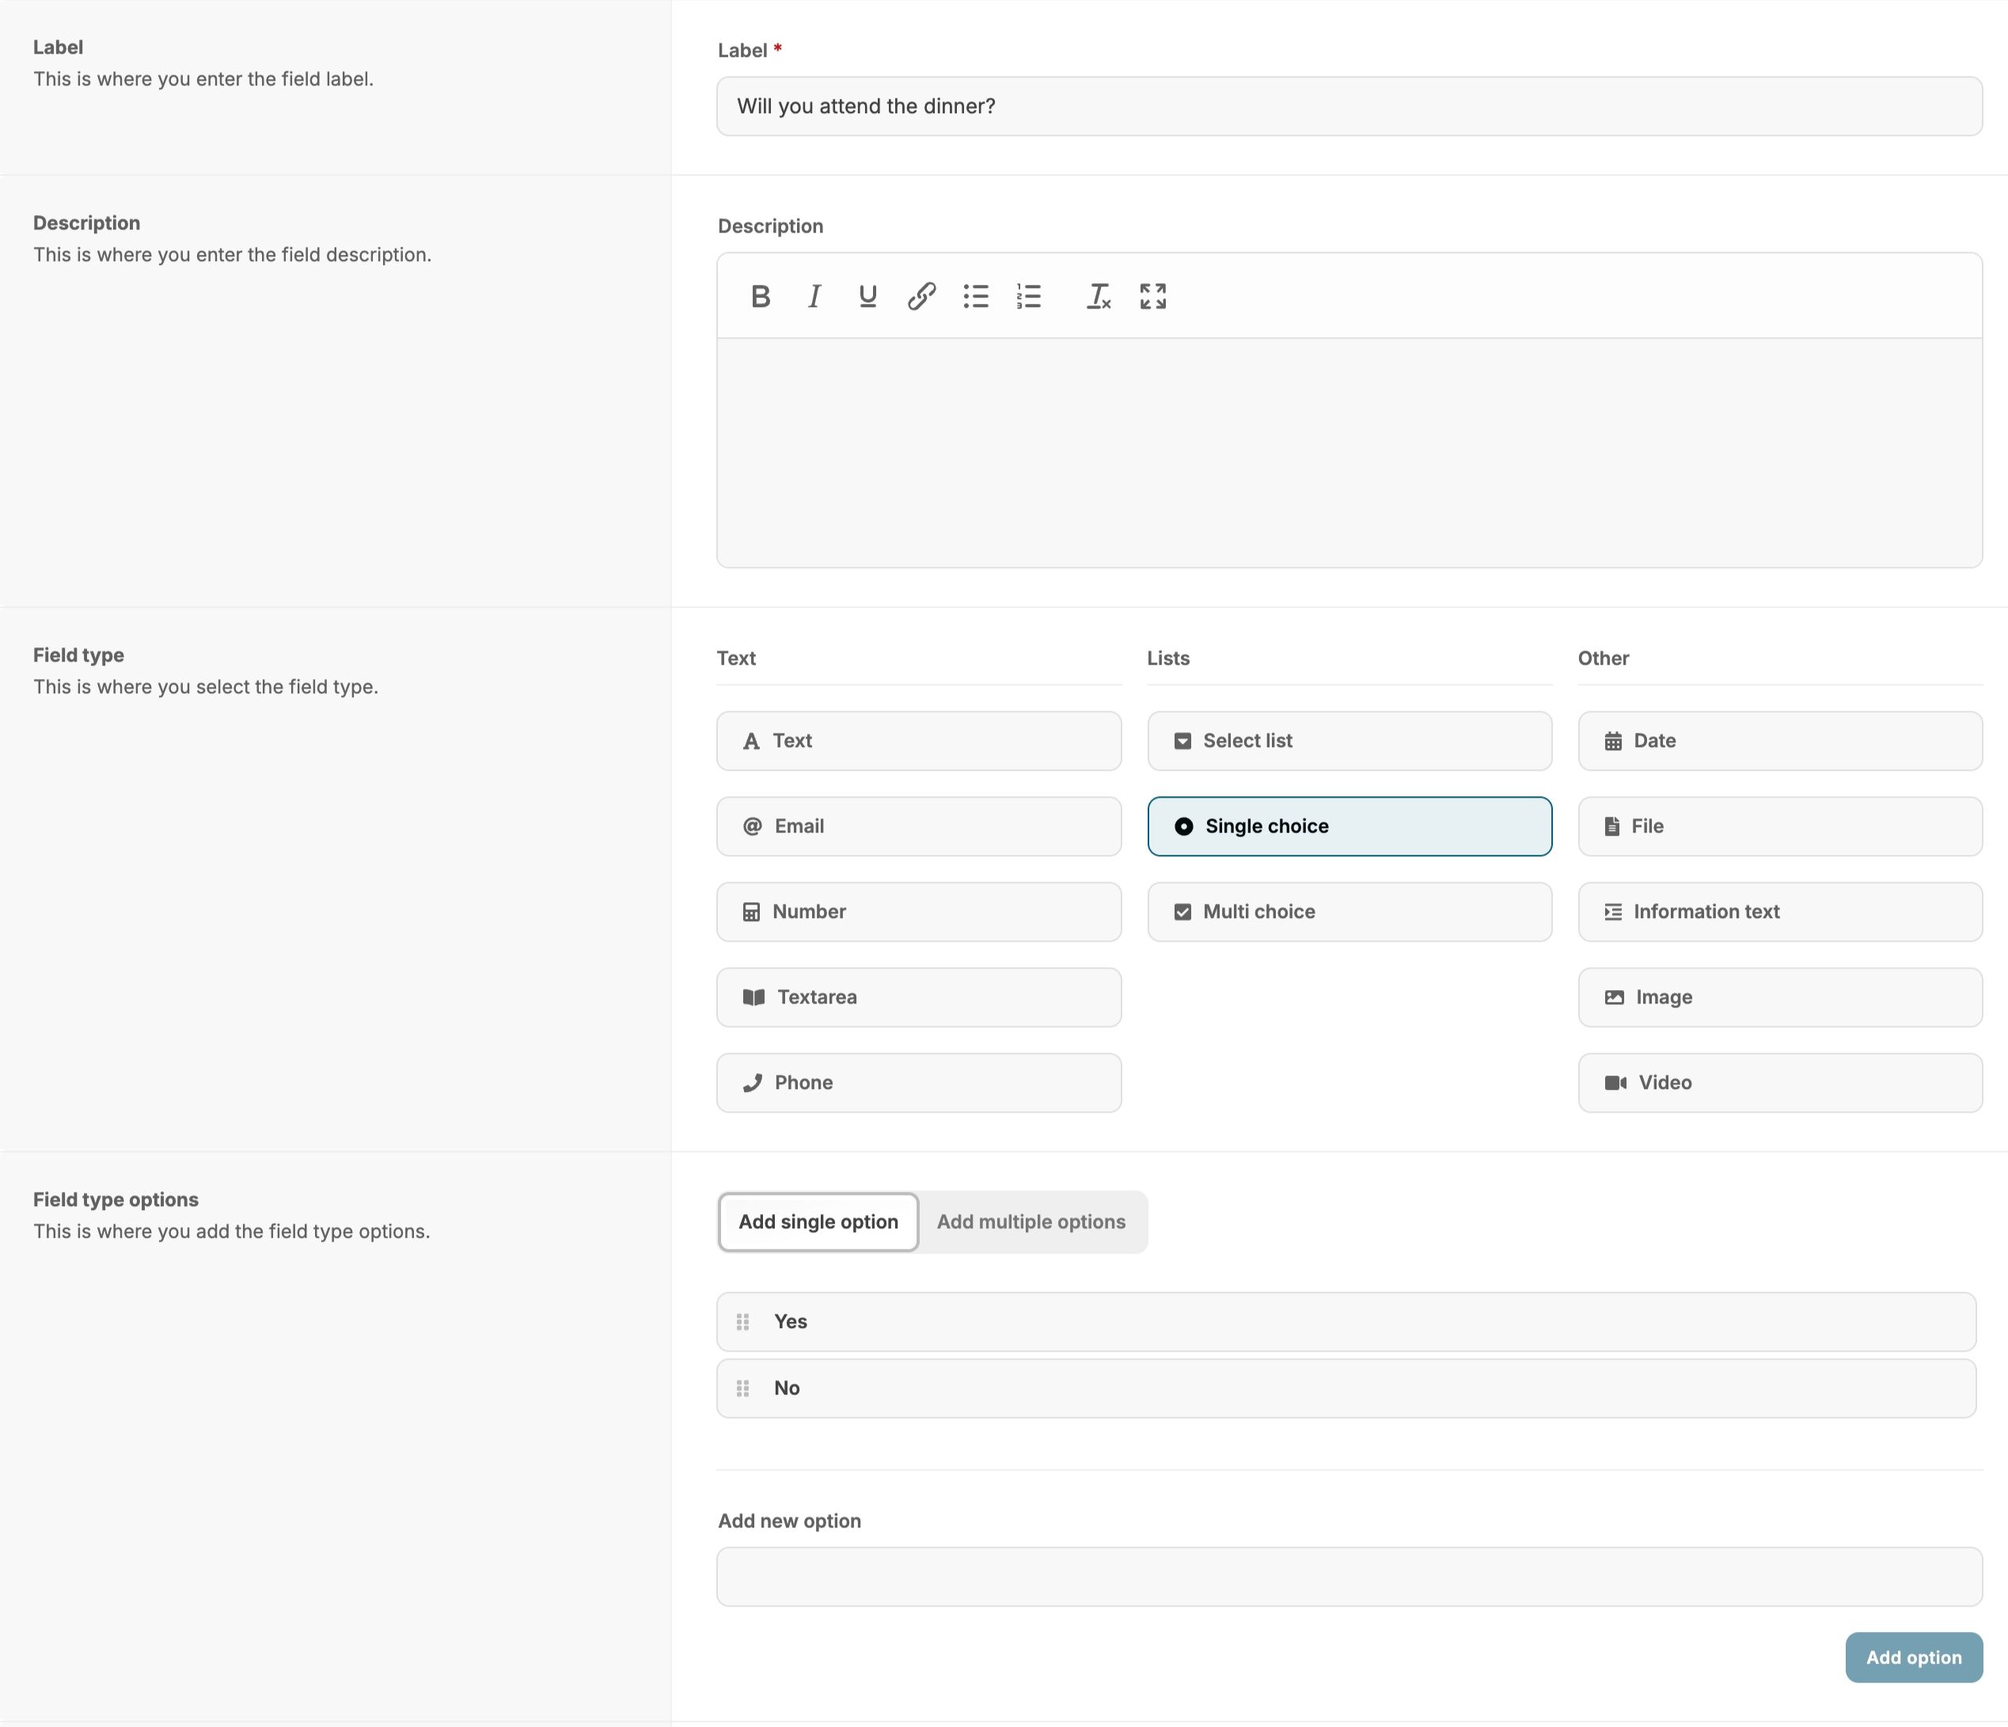Pick the Select list field type
Screen dimensions: 2008x1727
click(x=1349, y=742)
